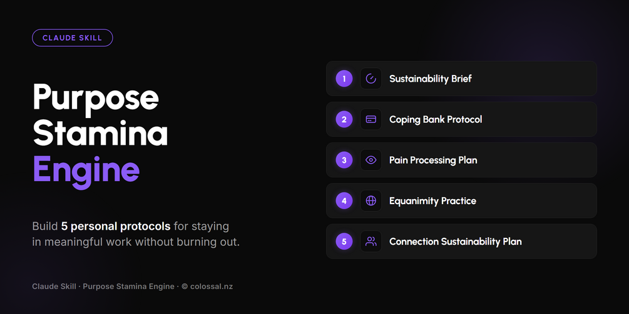Click the gauge icon beside Sustainability Brief

tap(371, 79)
